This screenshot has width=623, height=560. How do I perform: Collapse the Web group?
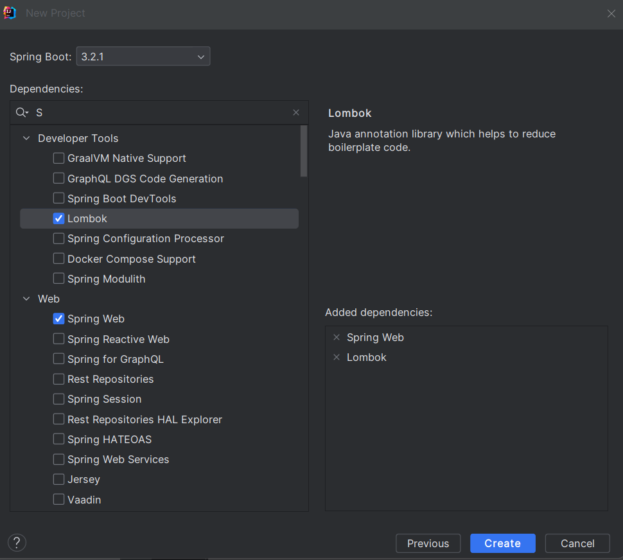[x=26, y=299]
